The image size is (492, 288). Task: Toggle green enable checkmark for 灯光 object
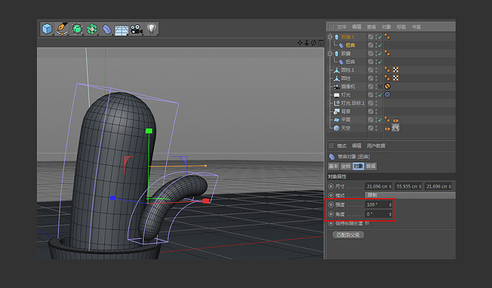[379, 95]
